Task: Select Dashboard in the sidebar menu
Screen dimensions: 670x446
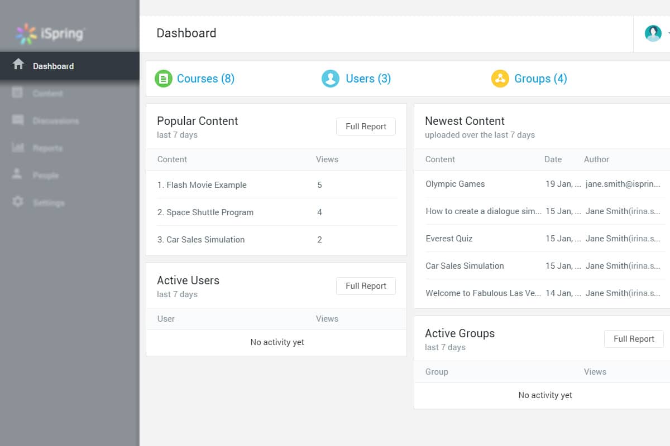Action: point(70,66)
